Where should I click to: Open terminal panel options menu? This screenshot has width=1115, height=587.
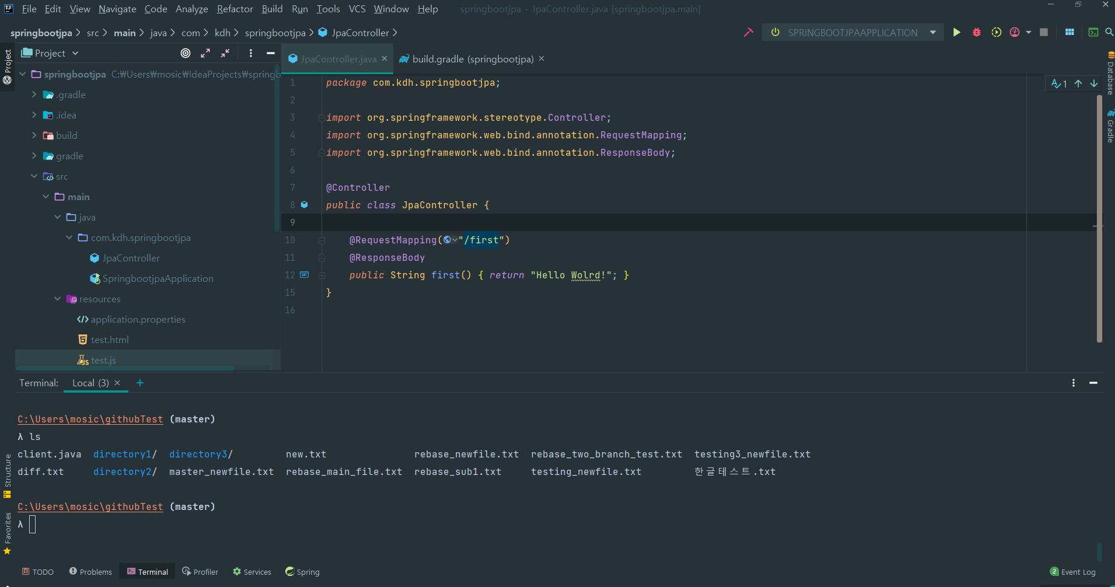click(x=1074, y=383)
